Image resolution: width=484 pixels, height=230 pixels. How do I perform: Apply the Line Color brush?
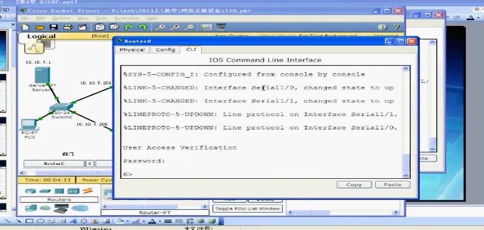[x=137, y=221]
